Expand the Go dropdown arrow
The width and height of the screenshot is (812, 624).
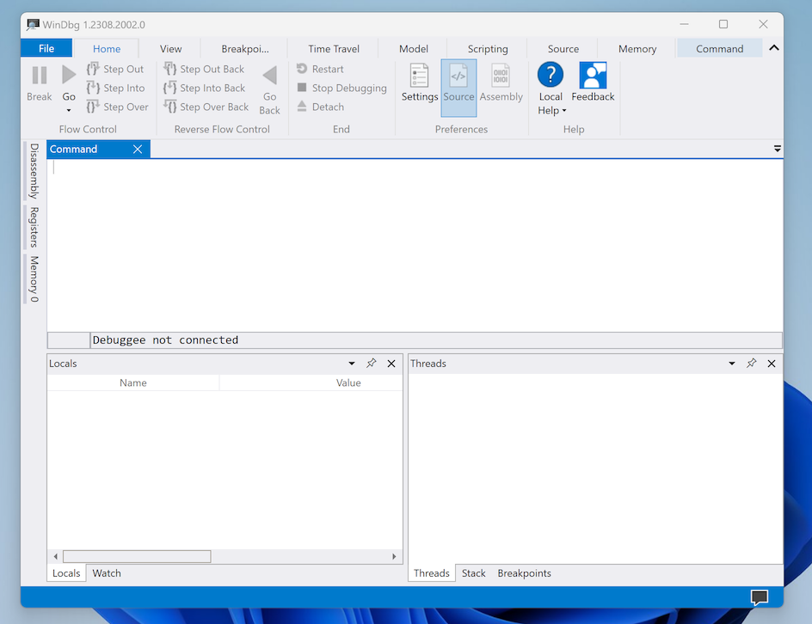69,110
